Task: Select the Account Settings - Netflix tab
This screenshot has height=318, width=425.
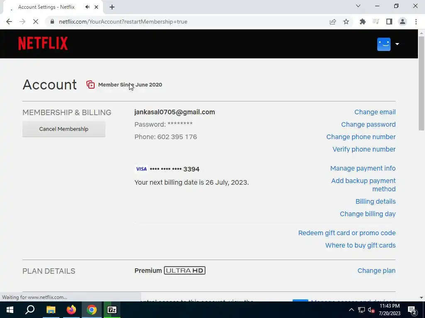Action: (x=53, y=7)
